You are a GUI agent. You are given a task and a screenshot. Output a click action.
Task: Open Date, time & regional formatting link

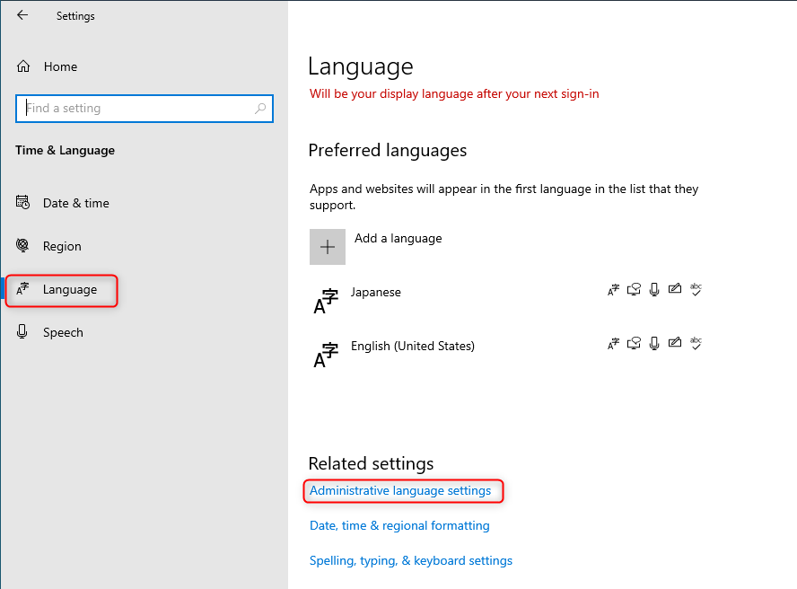[399, 525]
